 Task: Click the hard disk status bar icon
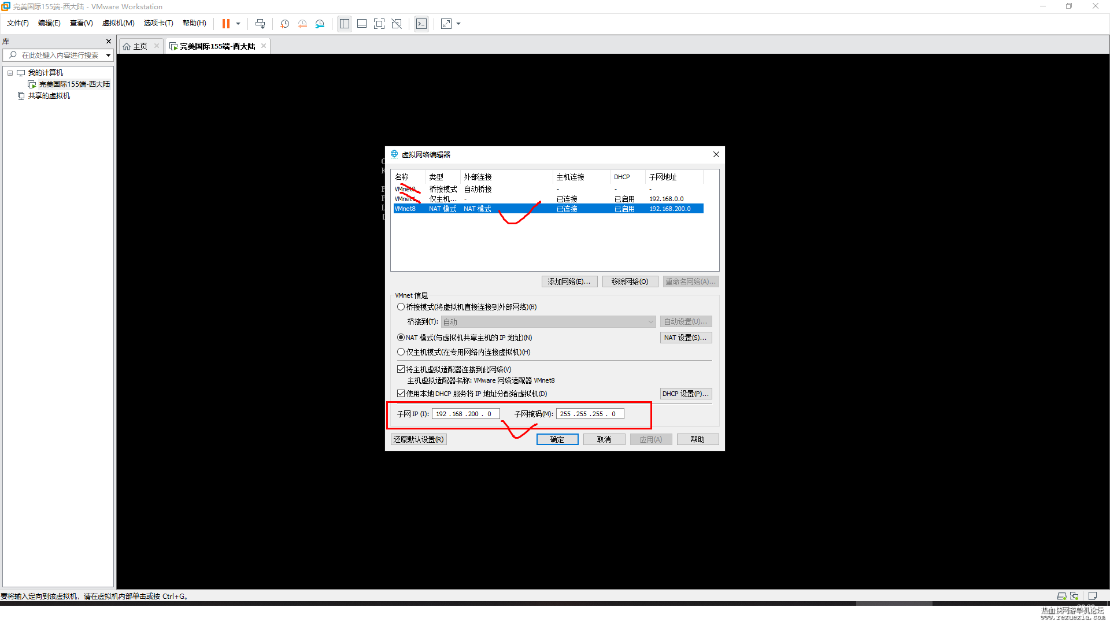pos(1061,597)
